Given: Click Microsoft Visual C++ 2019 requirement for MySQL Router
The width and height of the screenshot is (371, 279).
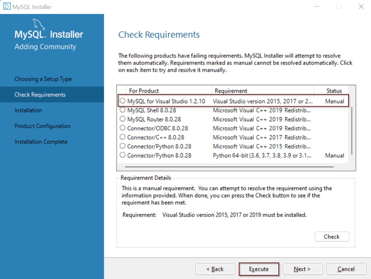Looking at the screenshot, I should point(262,119).
